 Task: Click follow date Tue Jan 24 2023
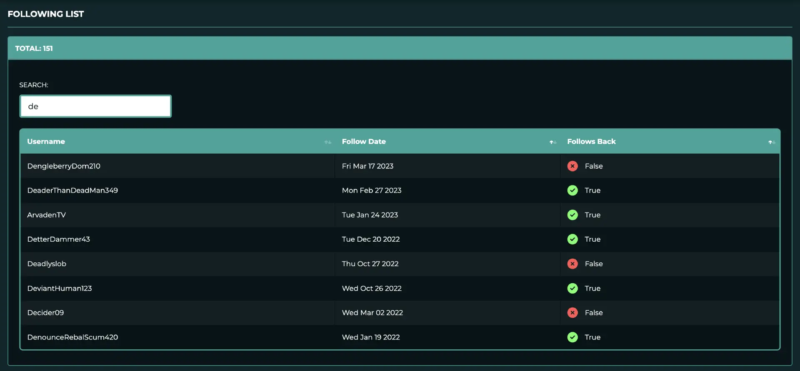tap(370, 215)
